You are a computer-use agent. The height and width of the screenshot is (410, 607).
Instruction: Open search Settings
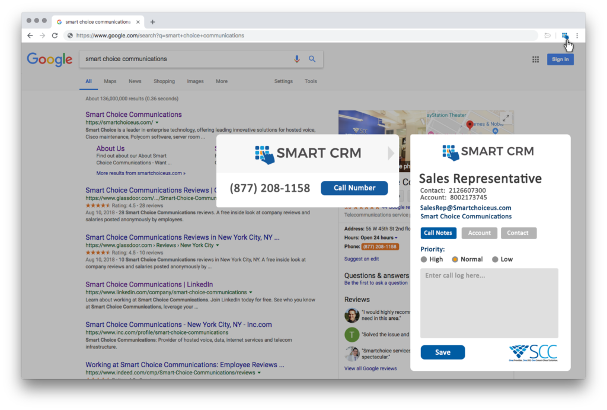(283, 81)
